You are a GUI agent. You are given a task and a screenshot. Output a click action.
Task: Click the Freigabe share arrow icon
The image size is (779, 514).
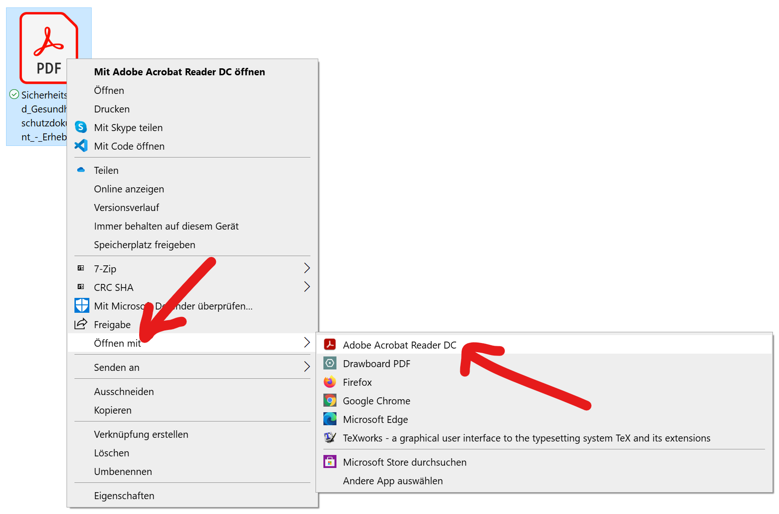81,324
